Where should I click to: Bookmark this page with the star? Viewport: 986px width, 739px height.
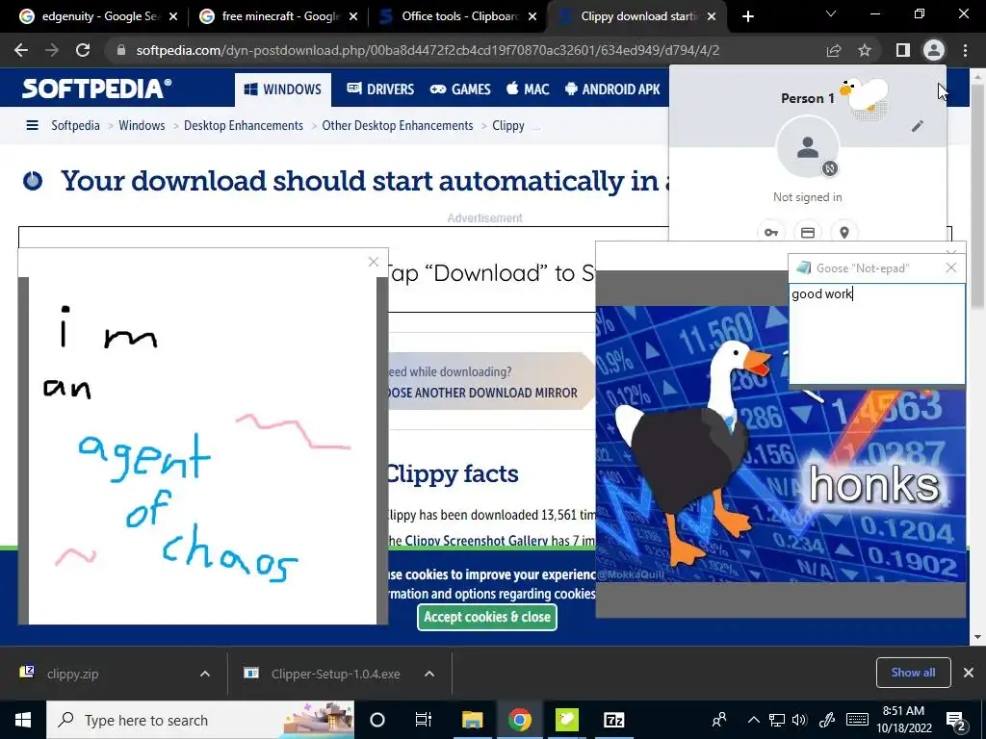coord(865,50)
